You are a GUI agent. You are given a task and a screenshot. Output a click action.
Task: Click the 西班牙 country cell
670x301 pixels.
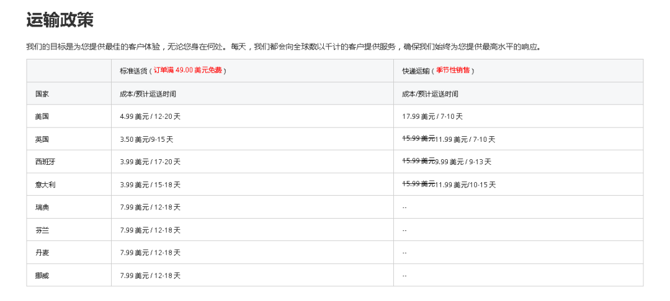pos(45,162)
